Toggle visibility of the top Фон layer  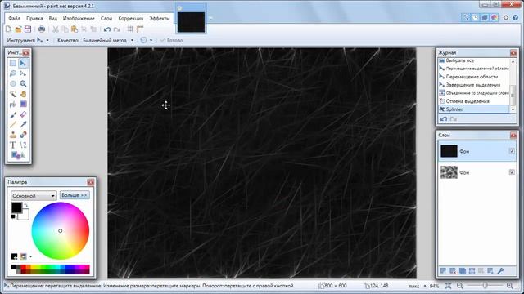point(512,151)
